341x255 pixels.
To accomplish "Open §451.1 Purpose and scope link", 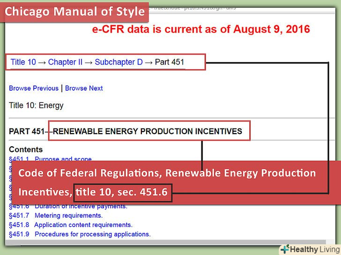I will click(x=50, y=159).
